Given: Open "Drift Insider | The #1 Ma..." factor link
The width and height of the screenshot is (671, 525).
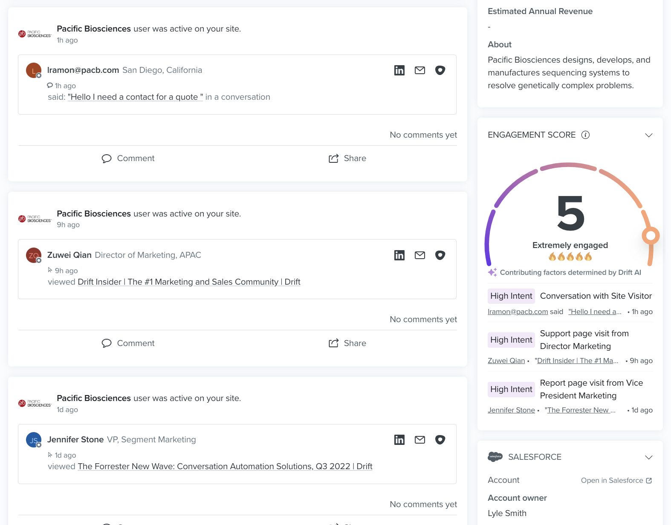Looking at the screenshot, I should coord(577,361).
